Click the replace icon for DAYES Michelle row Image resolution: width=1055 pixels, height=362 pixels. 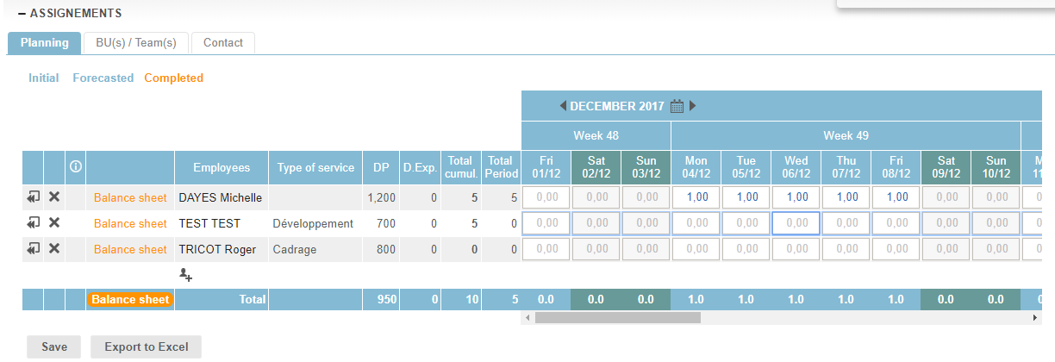coord(33,197)
